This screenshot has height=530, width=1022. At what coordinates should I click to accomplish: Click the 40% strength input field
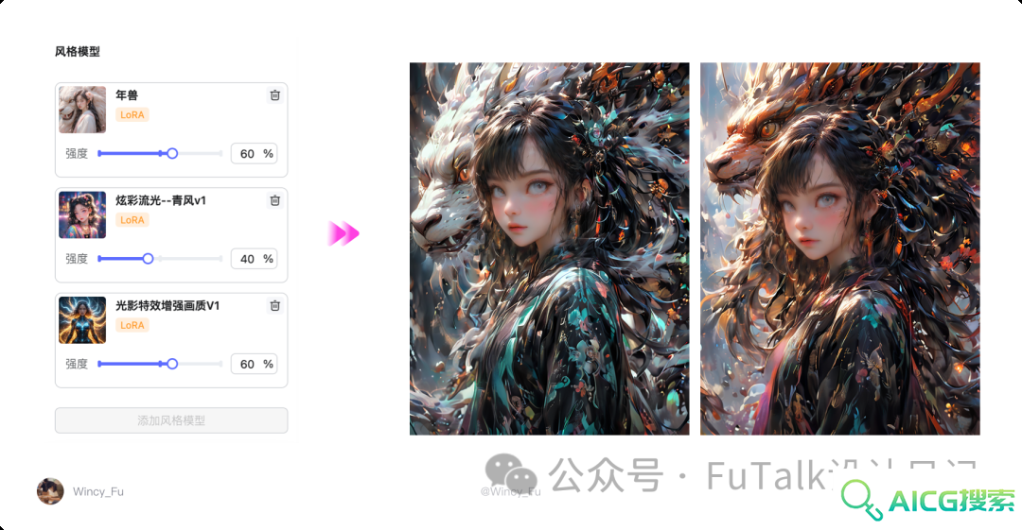[255, 259]
